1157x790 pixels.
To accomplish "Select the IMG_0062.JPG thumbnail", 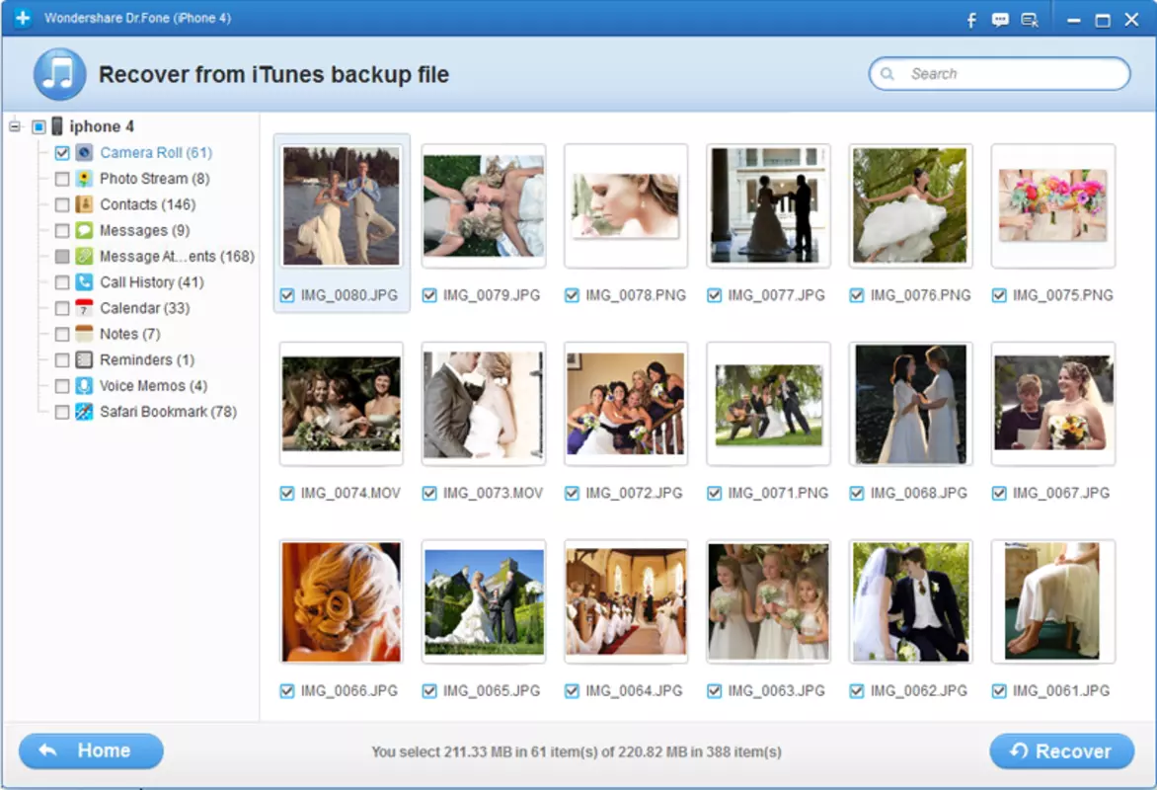I will point(910,601).
